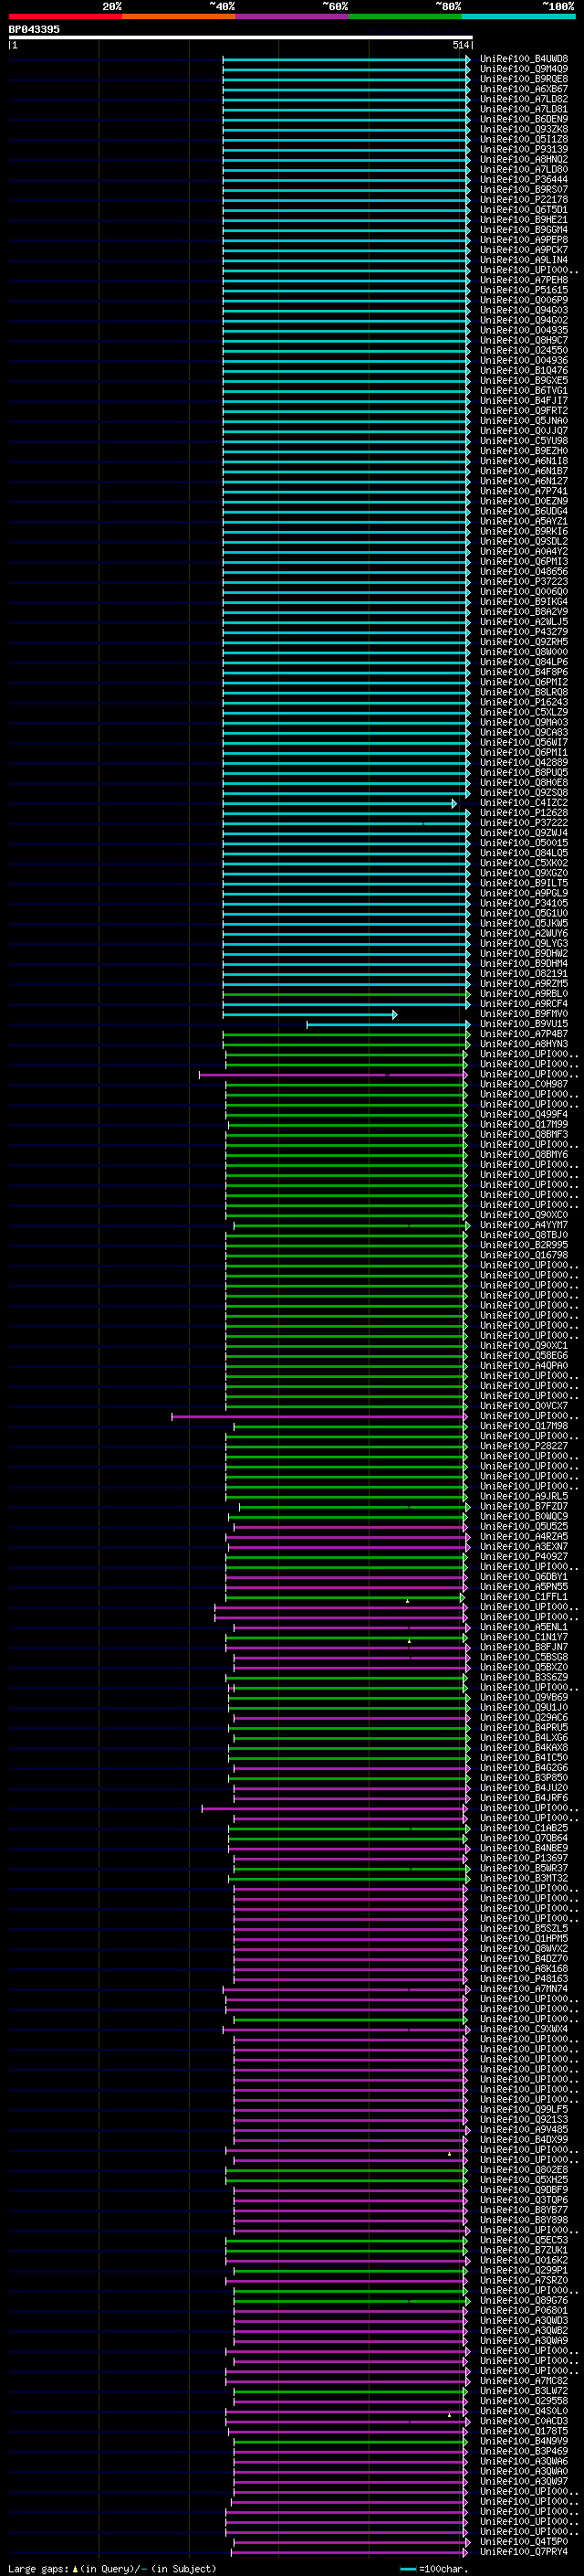Select the UniRef100_Q006P9 label
This screenshot has width=584, height=2576.
pos(524,300)
